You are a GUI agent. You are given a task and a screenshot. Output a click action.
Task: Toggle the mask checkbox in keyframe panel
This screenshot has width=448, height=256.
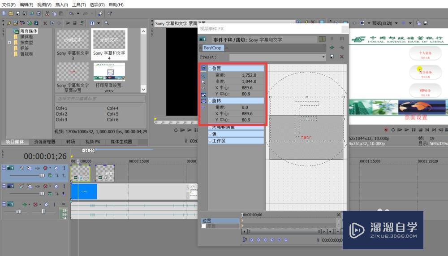click(x=204, y=226)
